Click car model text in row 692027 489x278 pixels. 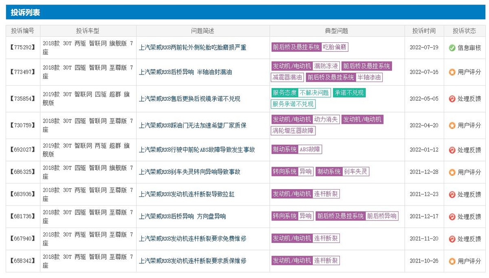click(x=86, y=150)
